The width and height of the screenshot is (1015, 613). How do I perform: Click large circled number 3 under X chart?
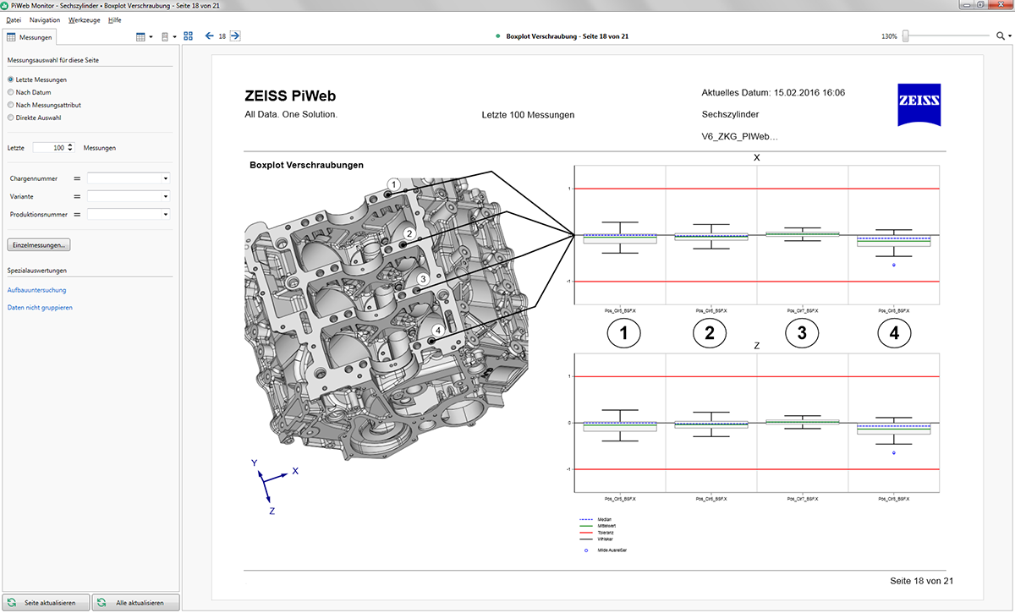pyautogui.click(x=802, y=334)
